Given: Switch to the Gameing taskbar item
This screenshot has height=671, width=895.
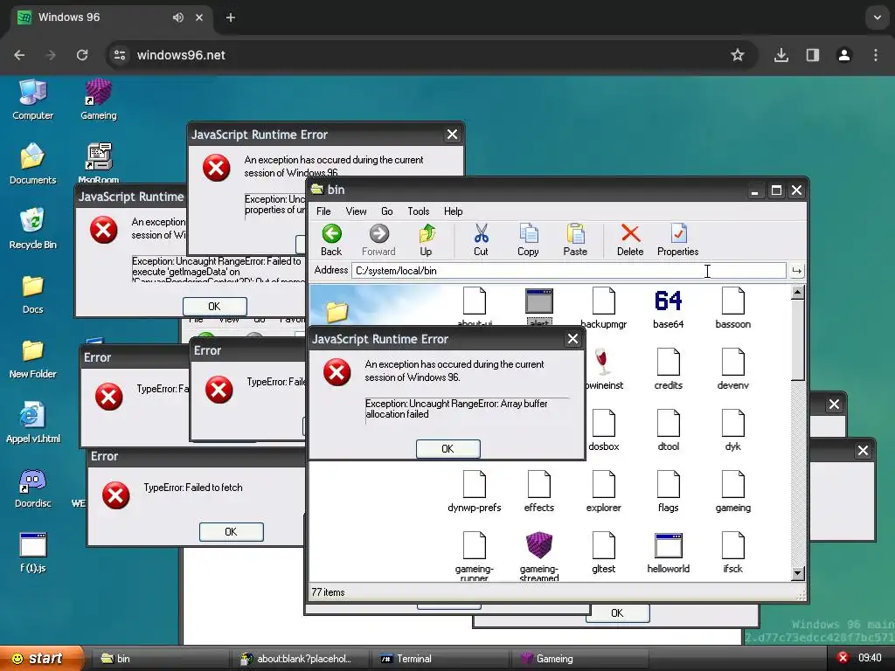Looking at the screenshot, I should [579, 659].
